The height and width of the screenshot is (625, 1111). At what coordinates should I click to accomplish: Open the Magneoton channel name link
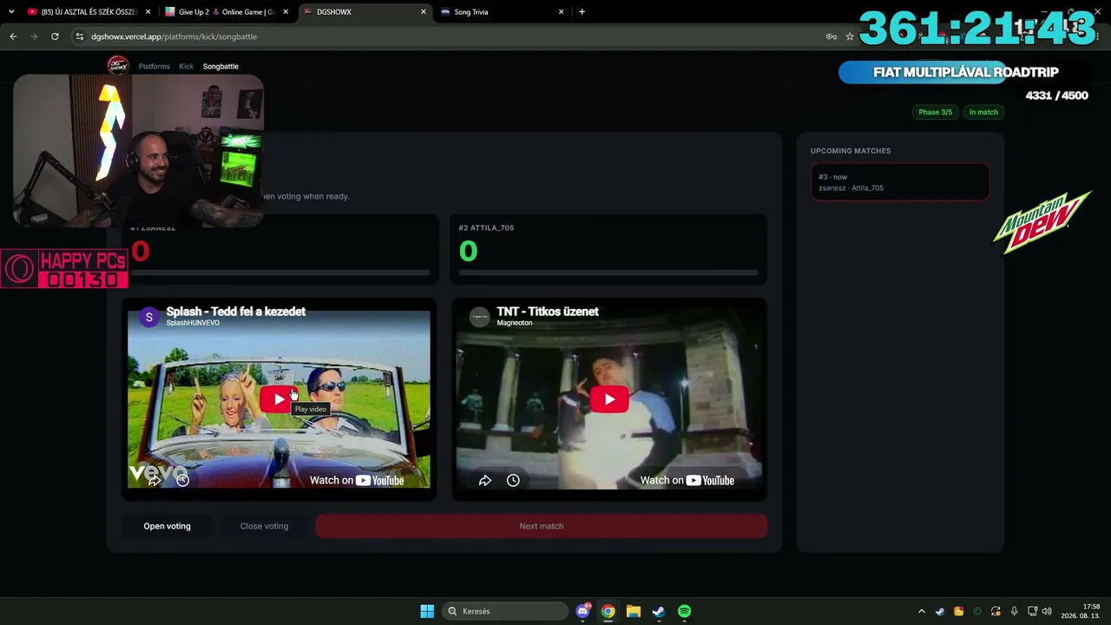point(515,323)
